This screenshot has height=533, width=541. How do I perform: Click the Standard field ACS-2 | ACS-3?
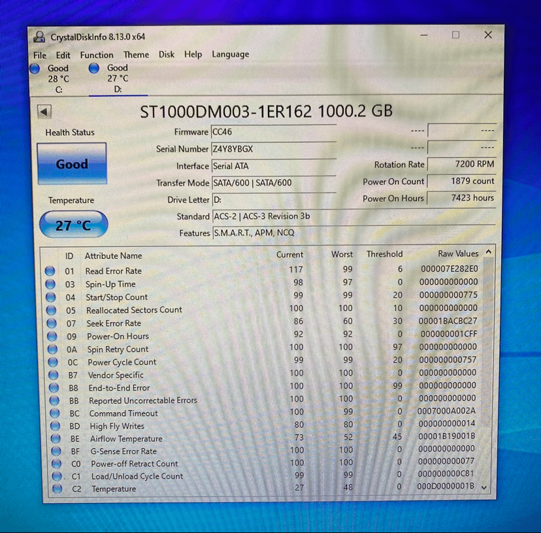pos(353,216)
